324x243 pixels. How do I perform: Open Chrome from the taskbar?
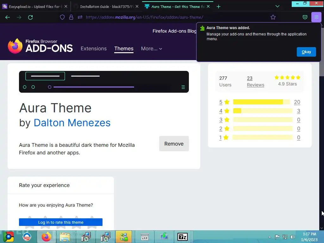click(x=9, y=237)
